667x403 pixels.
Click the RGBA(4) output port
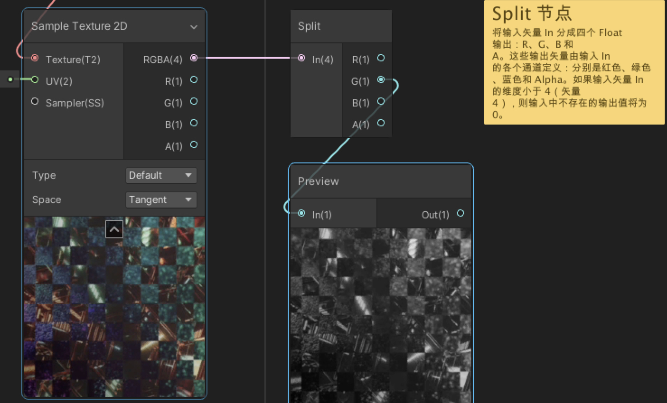[194, 58]
